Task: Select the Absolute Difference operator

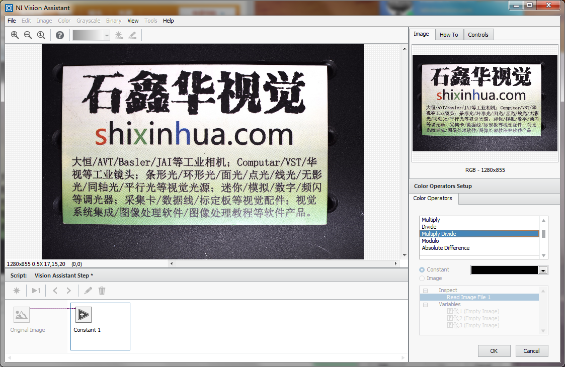Action: click(x=479, y=248)
